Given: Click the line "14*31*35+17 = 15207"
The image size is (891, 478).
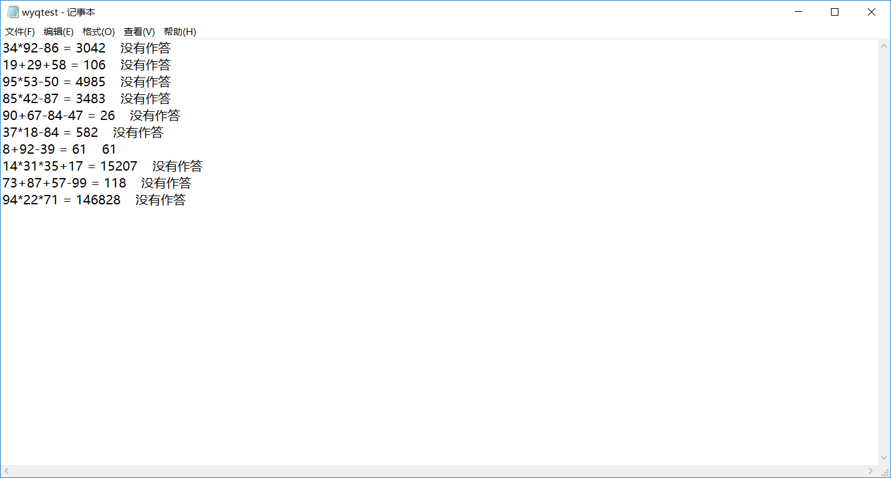Looking at the screenshot, I should 70,166.
